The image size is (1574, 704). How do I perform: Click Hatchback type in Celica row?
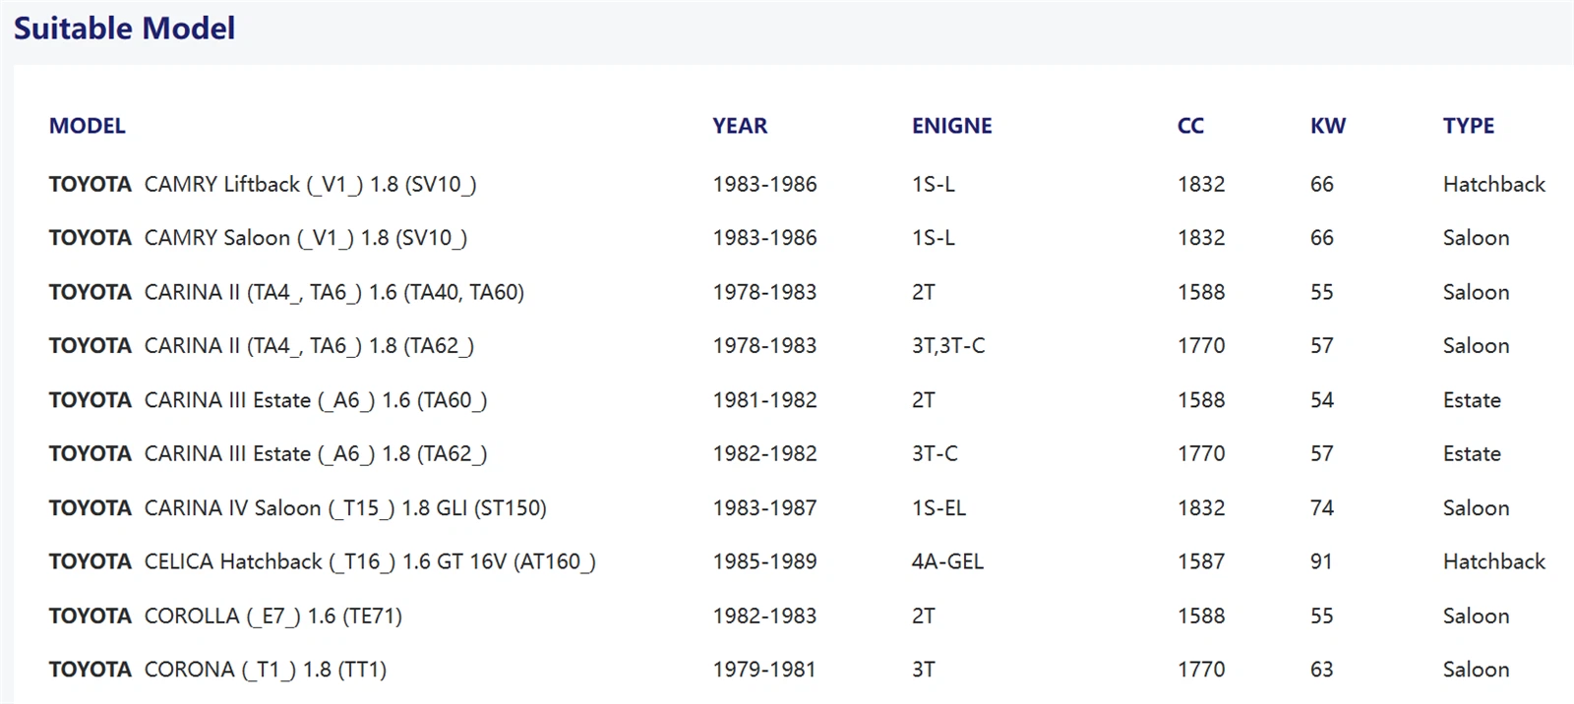tap(1494, 561)
